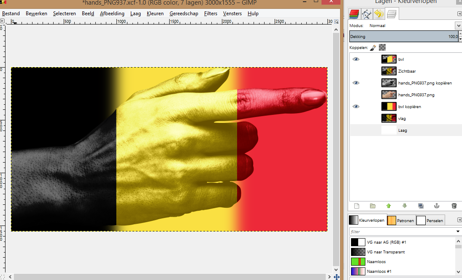
Task: Expand the gradient filter dropdown arrow
Action: (458, 231)
